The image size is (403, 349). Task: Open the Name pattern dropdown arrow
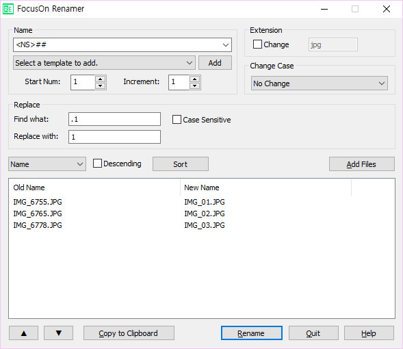pyautogui.click(x=226, y=45)
